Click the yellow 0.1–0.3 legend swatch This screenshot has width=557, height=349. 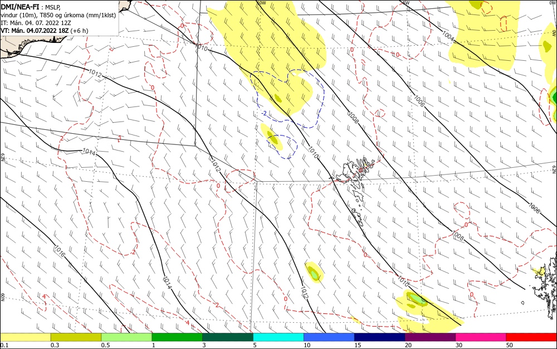[26, 337]
